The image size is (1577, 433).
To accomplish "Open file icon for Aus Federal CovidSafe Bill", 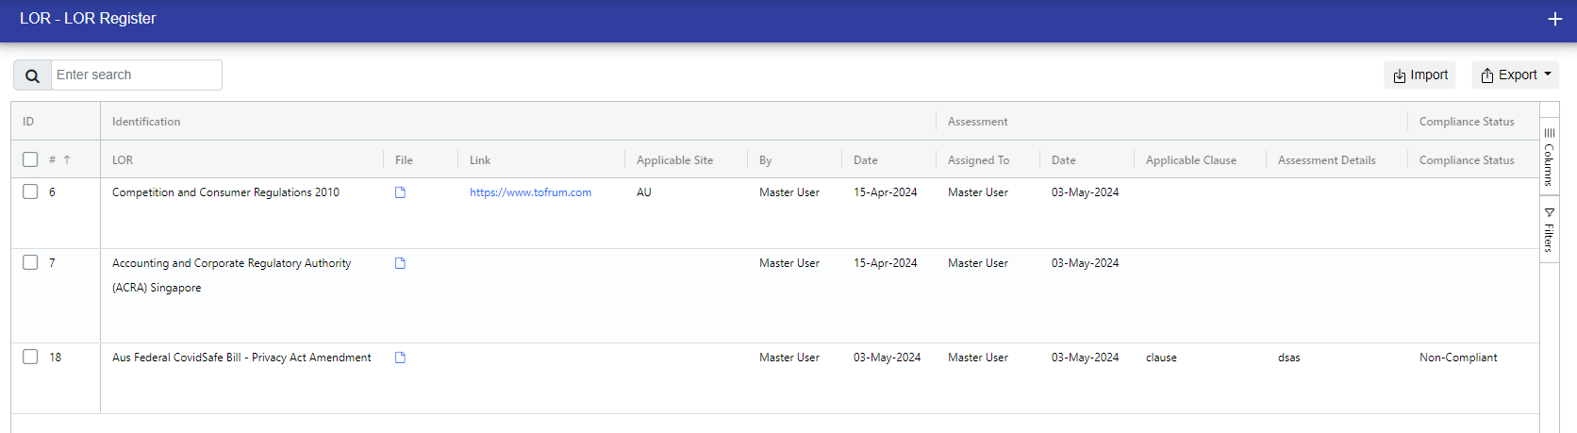I will tap(400, 358).
